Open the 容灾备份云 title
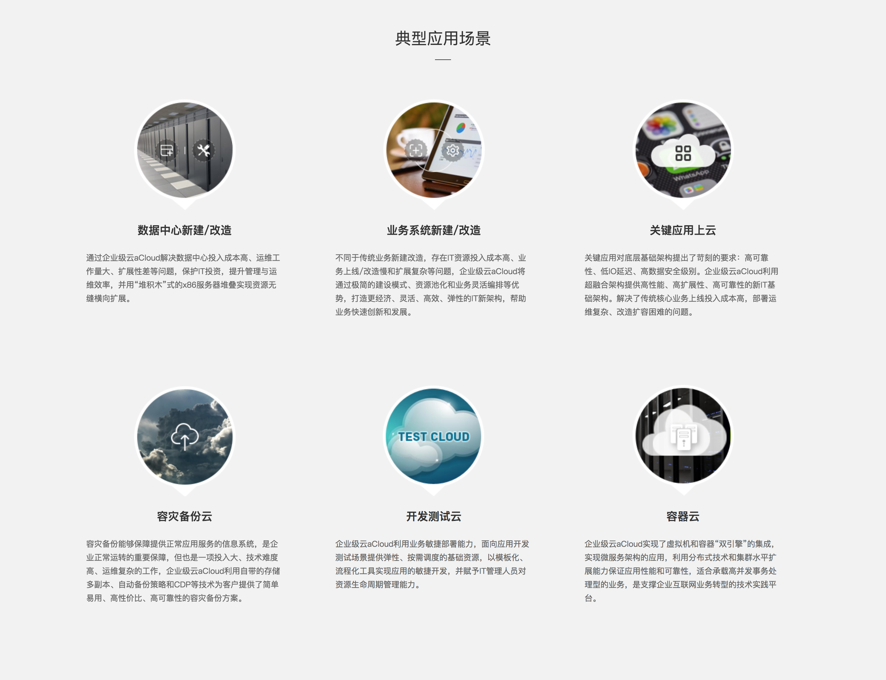This screenshot has width=886, height=680. coord(185,516)
